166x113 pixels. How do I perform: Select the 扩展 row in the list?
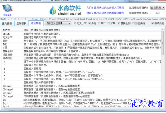81,48
